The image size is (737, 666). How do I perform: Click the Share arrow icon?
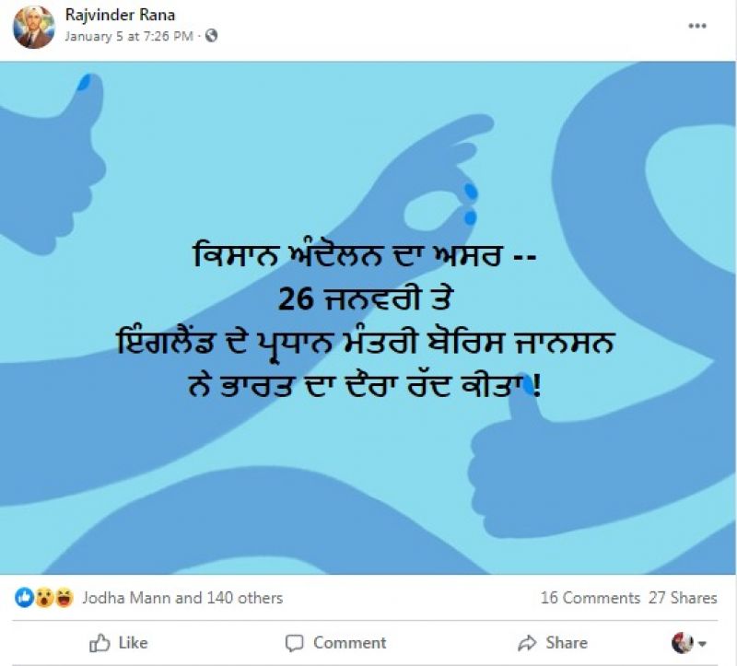(527, 642)
